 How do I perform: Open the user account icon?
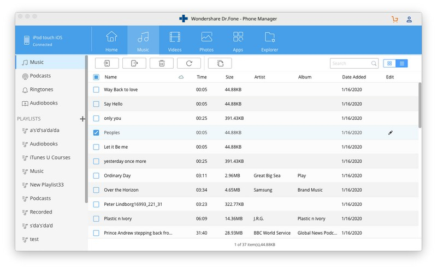tap(409, 19)
